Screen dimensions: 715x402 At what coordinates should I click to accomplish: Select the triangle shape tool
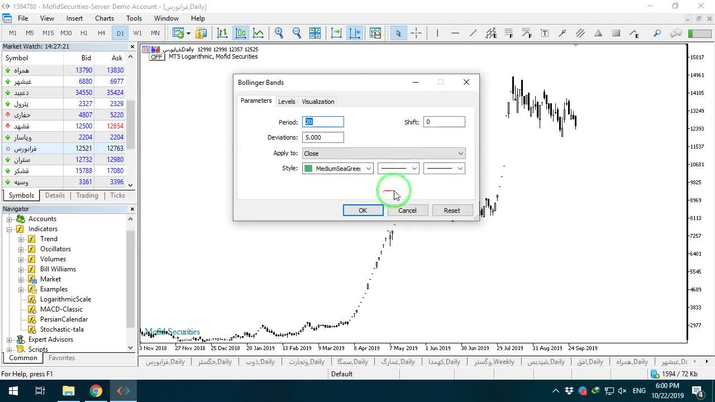[598, 33]
